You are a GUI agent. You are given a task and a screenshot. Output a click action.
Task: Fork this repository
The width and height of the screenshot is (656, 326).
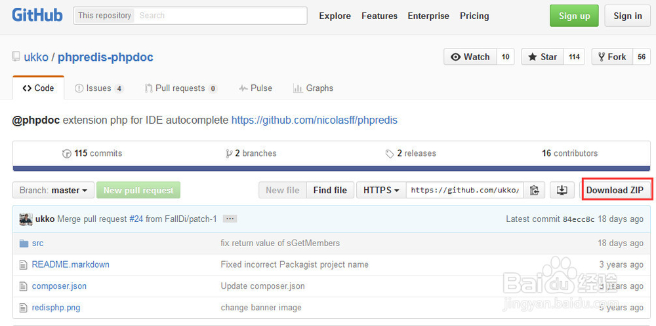point(611,57)
